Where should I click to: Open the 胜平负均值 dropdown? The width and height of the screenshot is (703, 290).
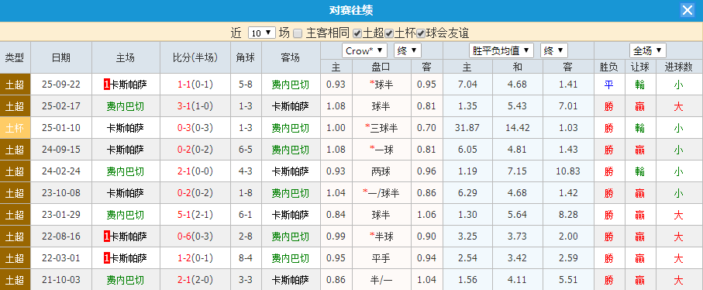501,50
